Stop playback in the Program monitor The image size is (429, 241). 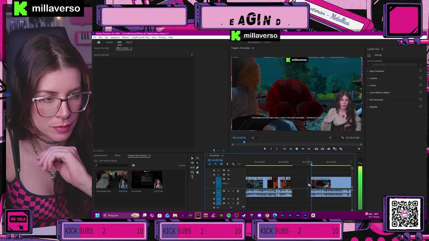click(x=297, y=149)
